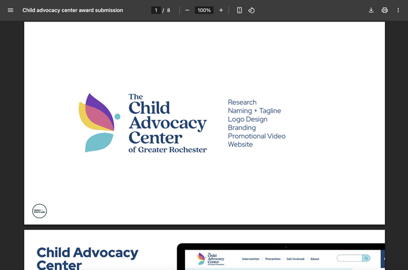Click the 'Branding' text
The image size is (408, 270).
click(x=242, y=127)
